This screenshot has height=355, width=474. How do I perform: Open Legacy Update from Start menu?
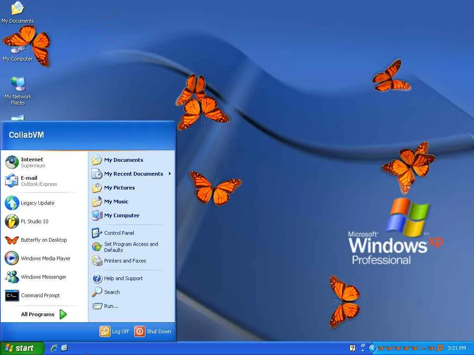[x=44, y=203]
